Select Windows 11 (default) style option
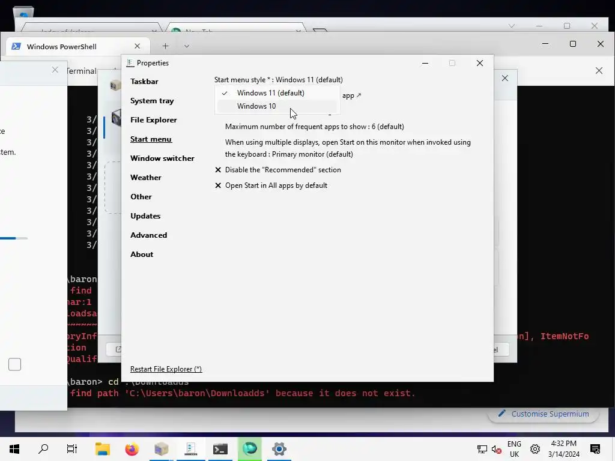The height and width of the screenshot is (461, 615). pos(276,93)
